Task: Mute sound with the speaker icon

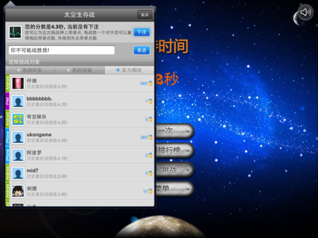Action: (305, 13)
